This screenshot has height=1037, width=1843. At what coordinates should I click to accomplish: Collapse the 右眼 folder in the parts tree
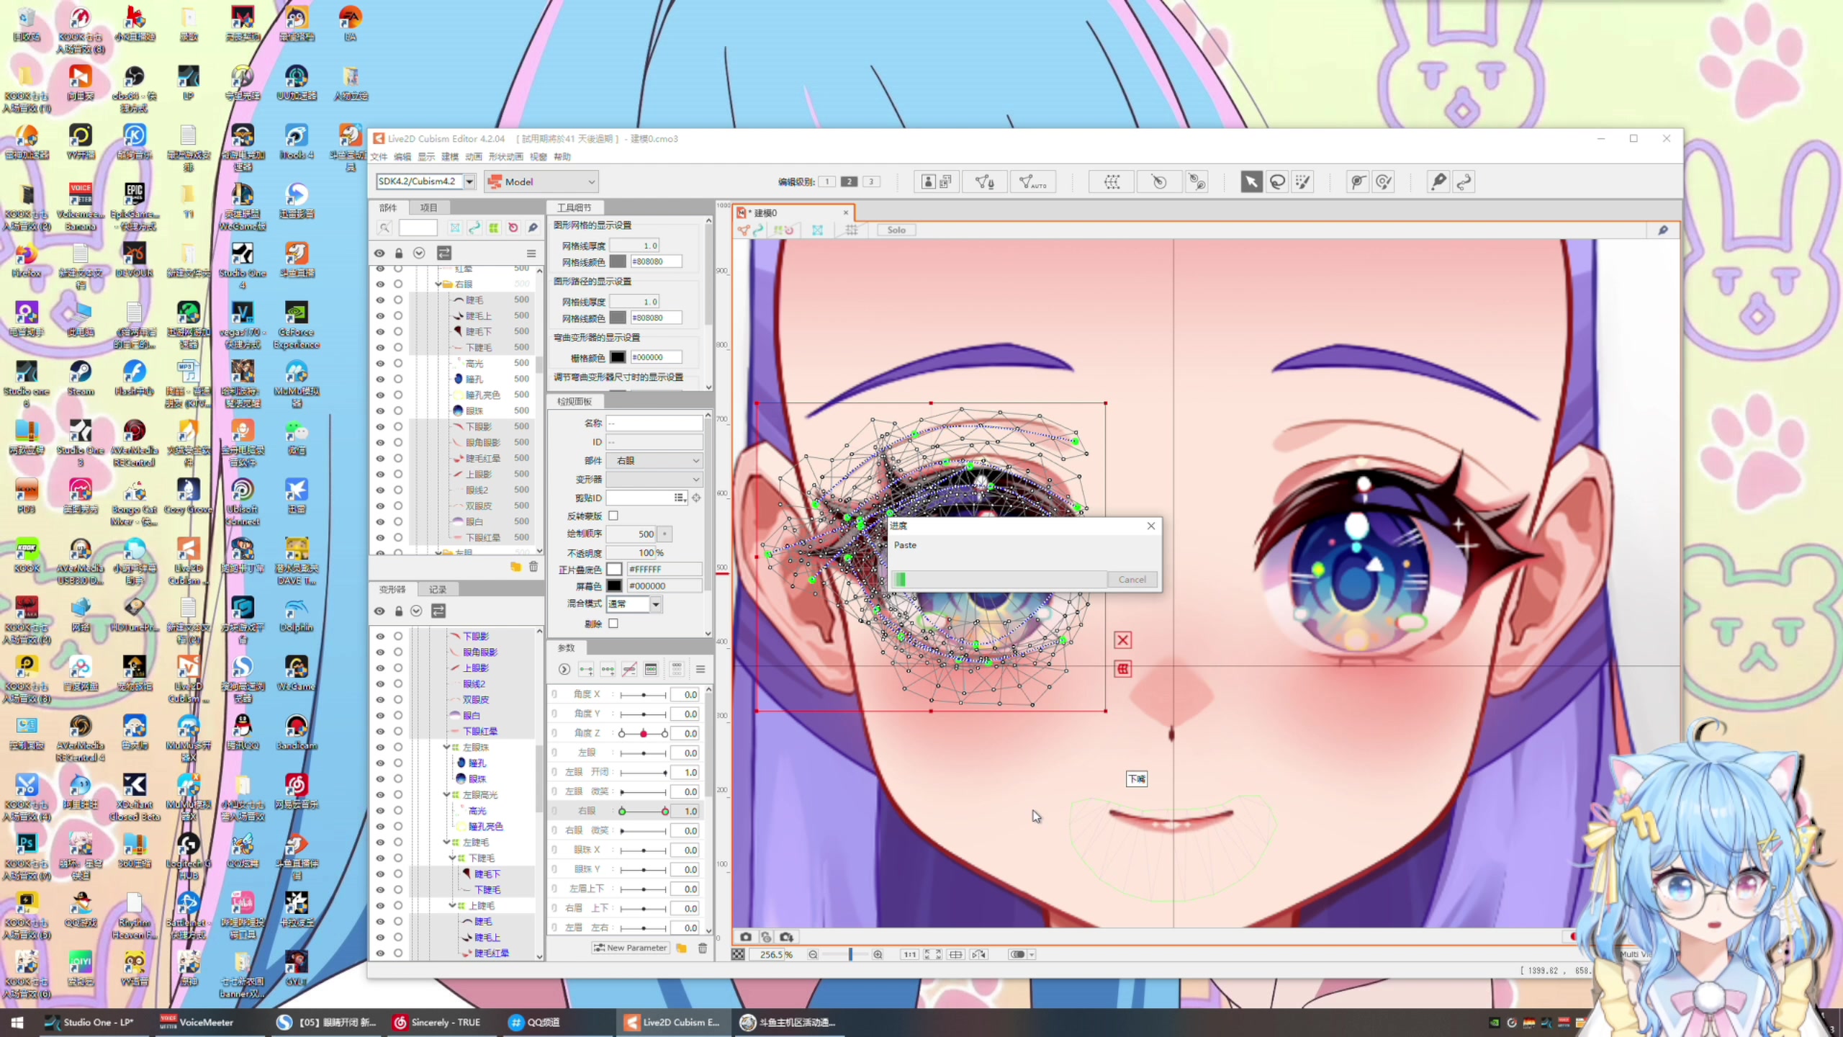pyautogui.click(x=438, y=284)
